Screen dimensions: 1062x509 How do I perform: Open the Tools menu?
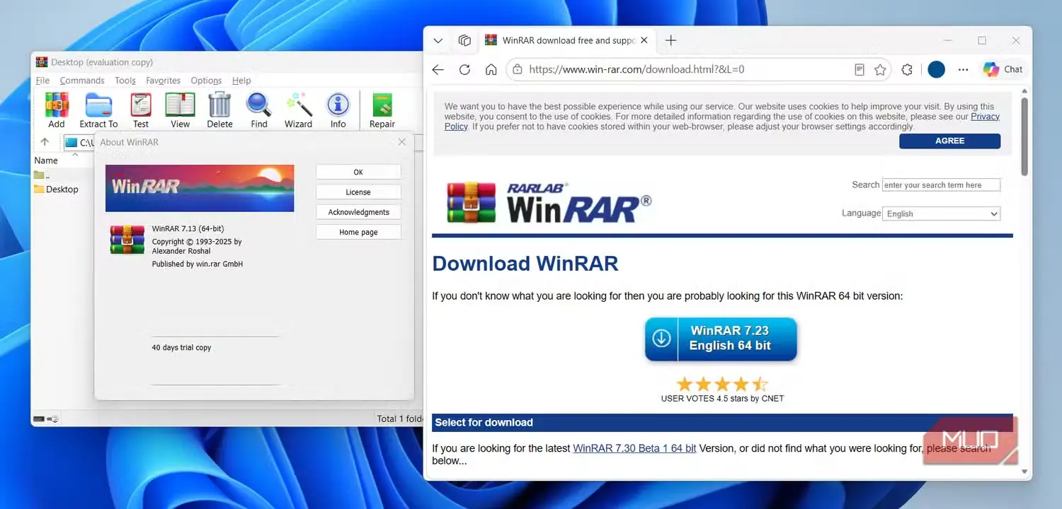coord(125,81)
